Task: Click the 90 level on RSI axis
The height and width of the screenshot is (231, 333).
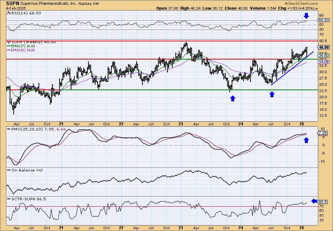Action: pos(321,16)
